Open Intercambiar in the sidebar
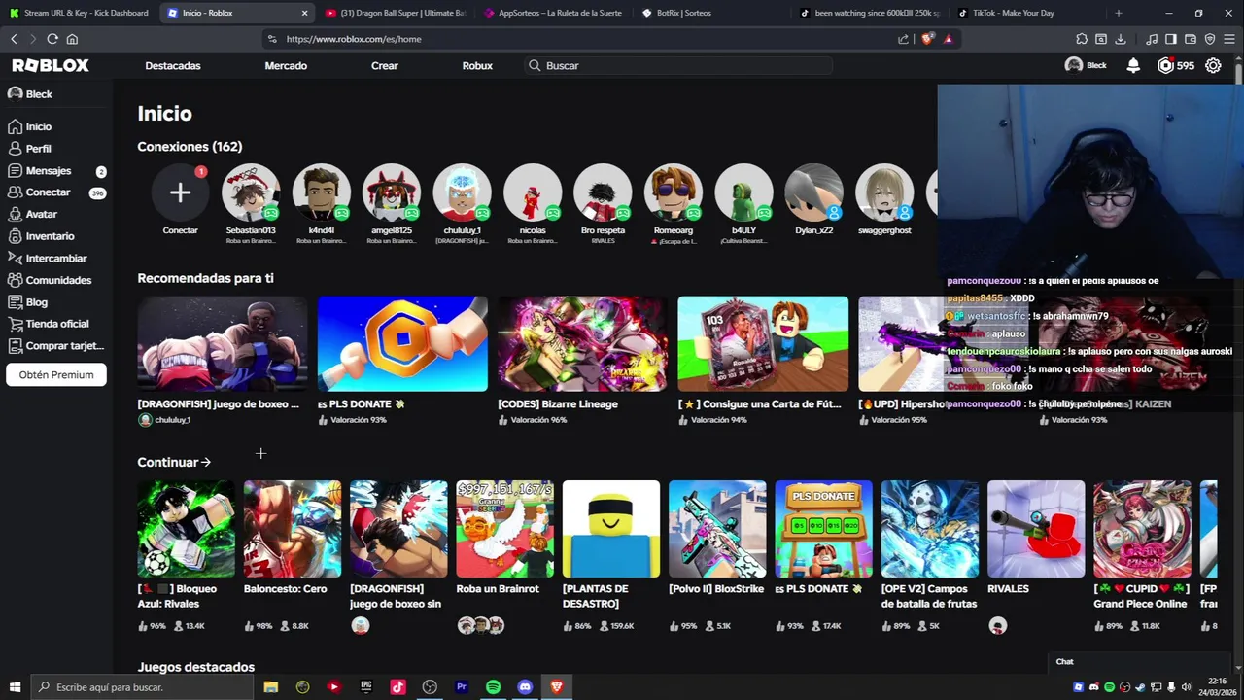Screen dimensions: 1244x700 click(56, 258)
